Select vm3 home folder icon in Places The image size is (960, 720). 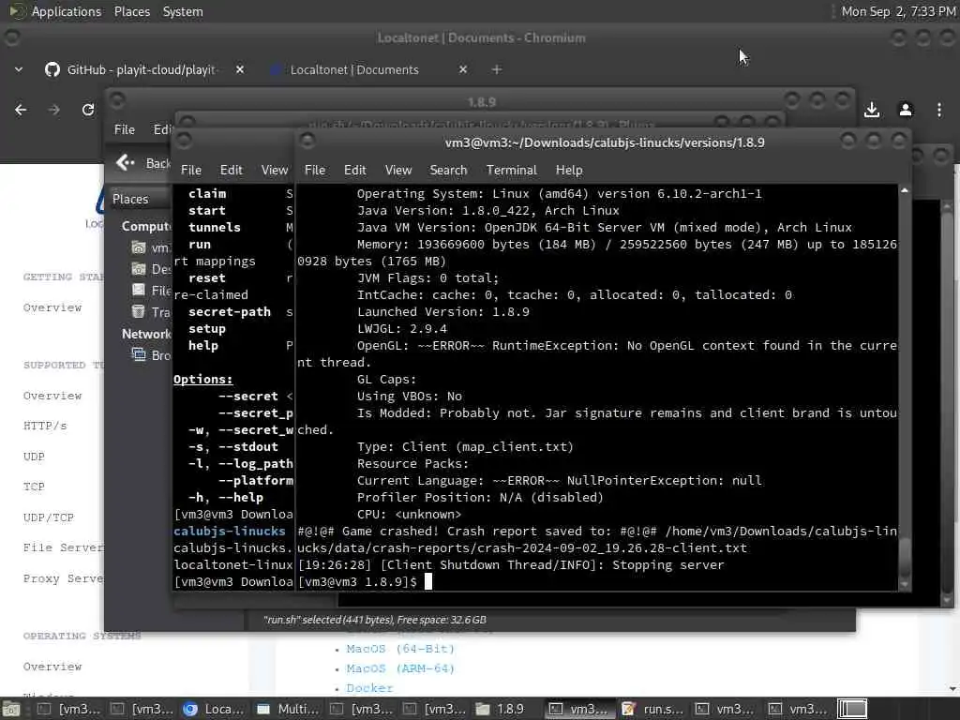[139, 247]
